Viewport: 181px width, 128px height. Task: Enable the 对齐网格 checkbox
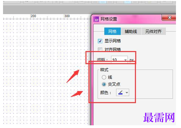point(100,50)
